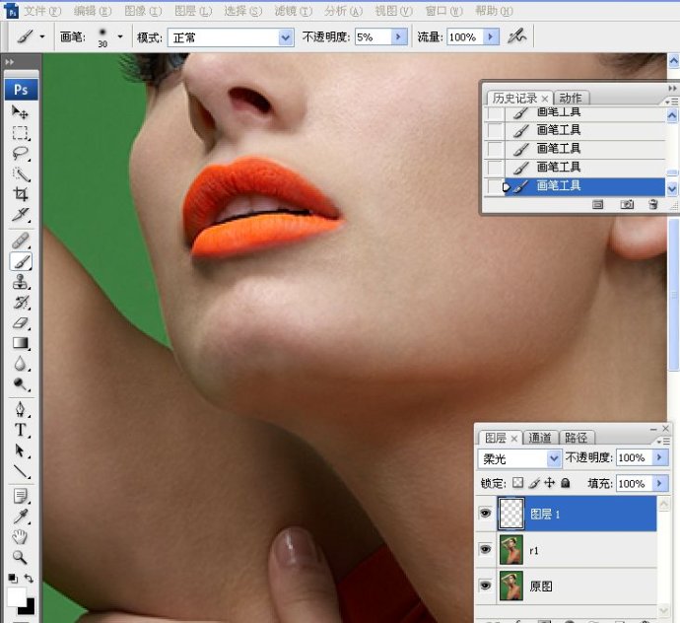The height and width of the screenshot is (623, 680).
Task: Select the Notes tool
Action: (20, 496)
